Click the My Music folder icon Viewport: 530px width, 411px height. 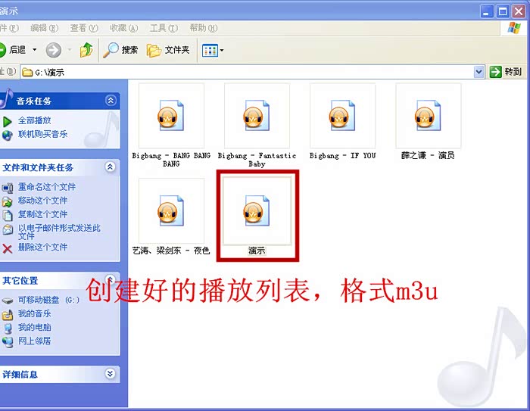click(x=8, y=315)
